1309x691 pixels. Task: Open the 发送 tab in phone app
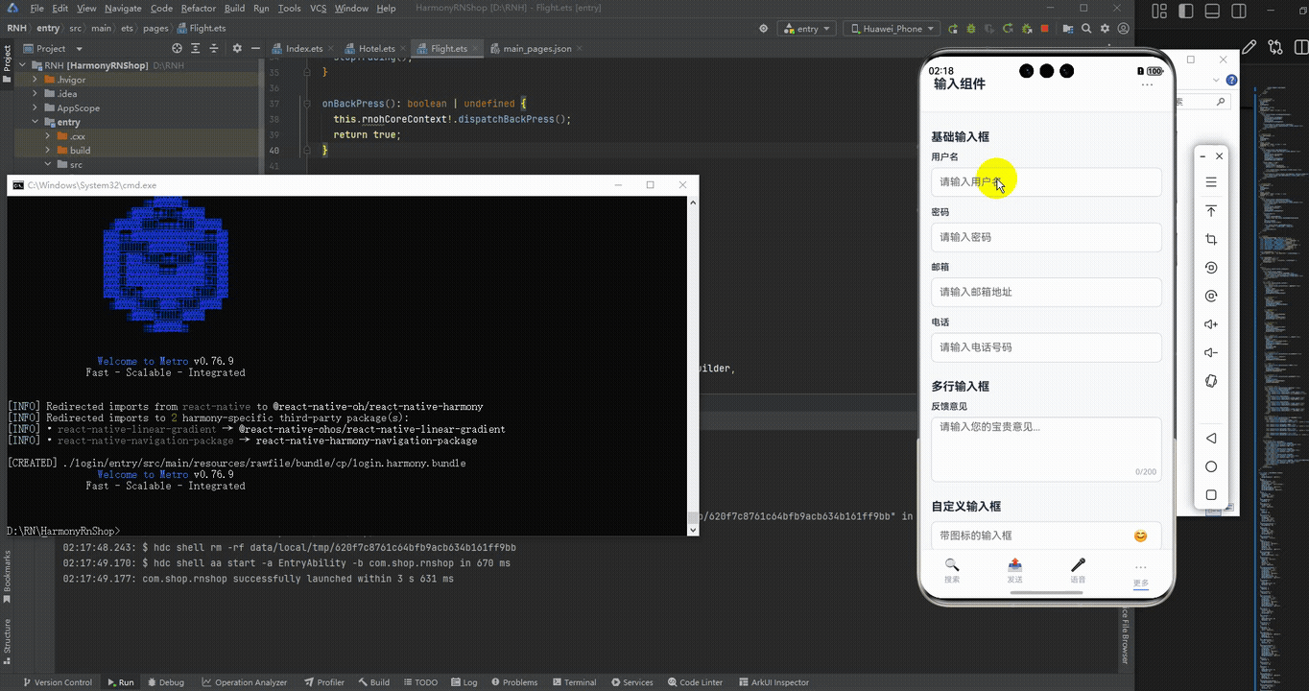click(x=1015, y=571)
